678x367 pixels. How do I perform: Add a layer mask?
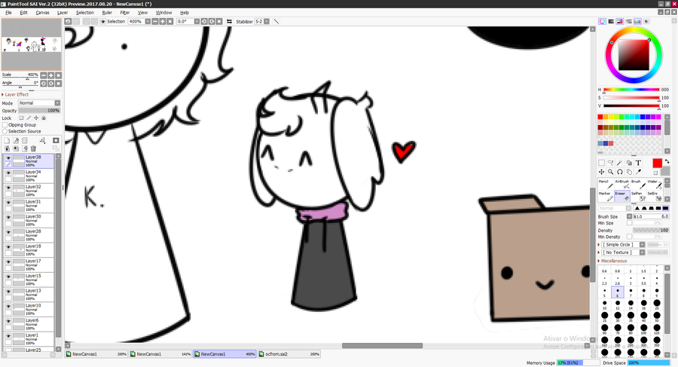pyautogui.click(x=56, y=140)
